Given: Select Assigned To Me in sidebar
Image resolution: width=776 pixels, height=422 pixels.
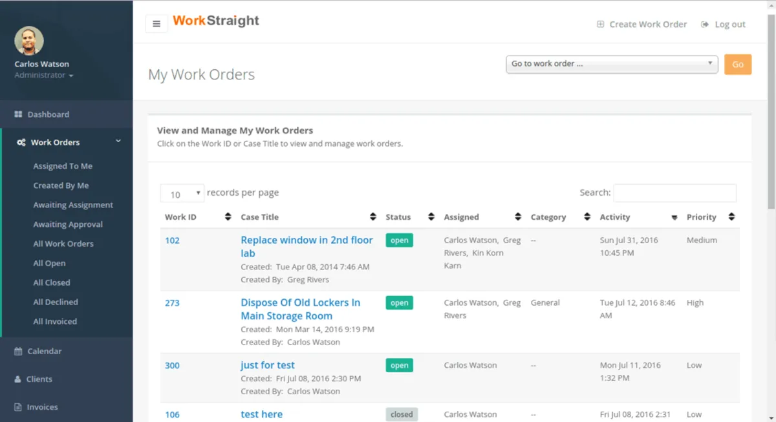Looking at the screenshot, I should tap(63, 166).
